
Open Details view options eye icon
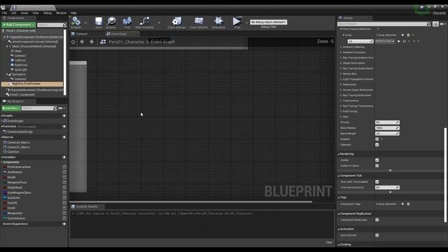click(x=442, y=24)
